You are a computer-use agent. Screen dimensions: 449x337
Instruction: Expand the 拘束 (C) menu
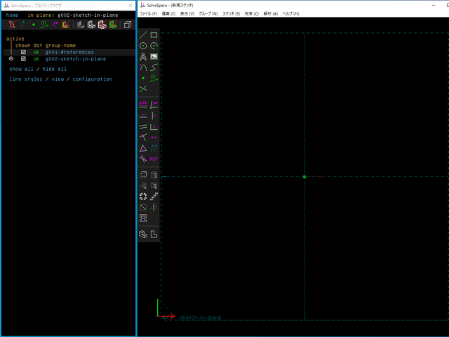(251, 14)
